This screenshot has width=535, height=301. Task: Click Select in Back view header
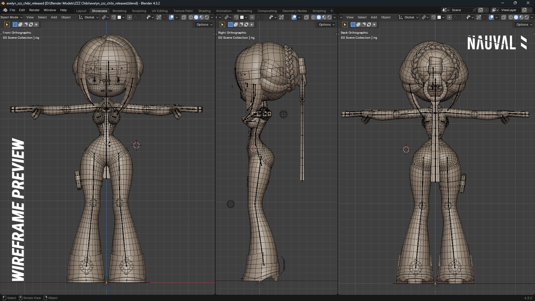[x=362, y=17]
